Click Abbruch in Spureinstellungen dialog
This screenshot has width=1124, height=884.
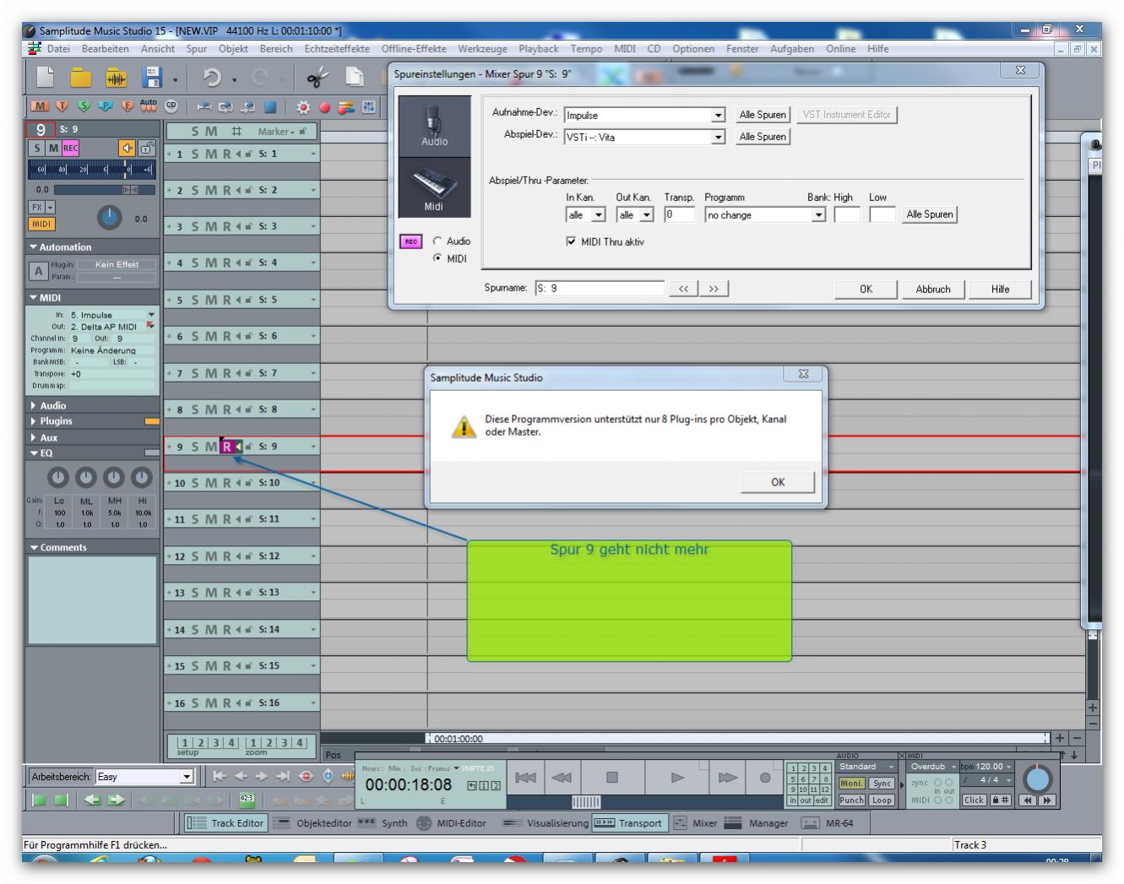pos(933,289)
